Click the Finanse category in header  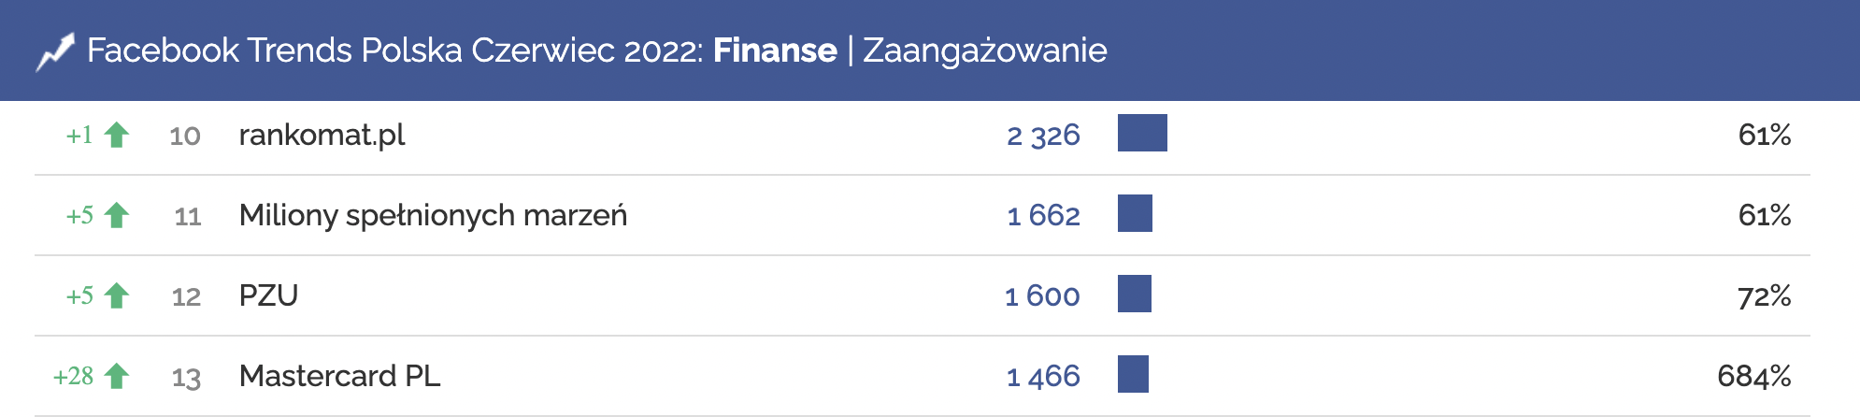pos(775,50)
